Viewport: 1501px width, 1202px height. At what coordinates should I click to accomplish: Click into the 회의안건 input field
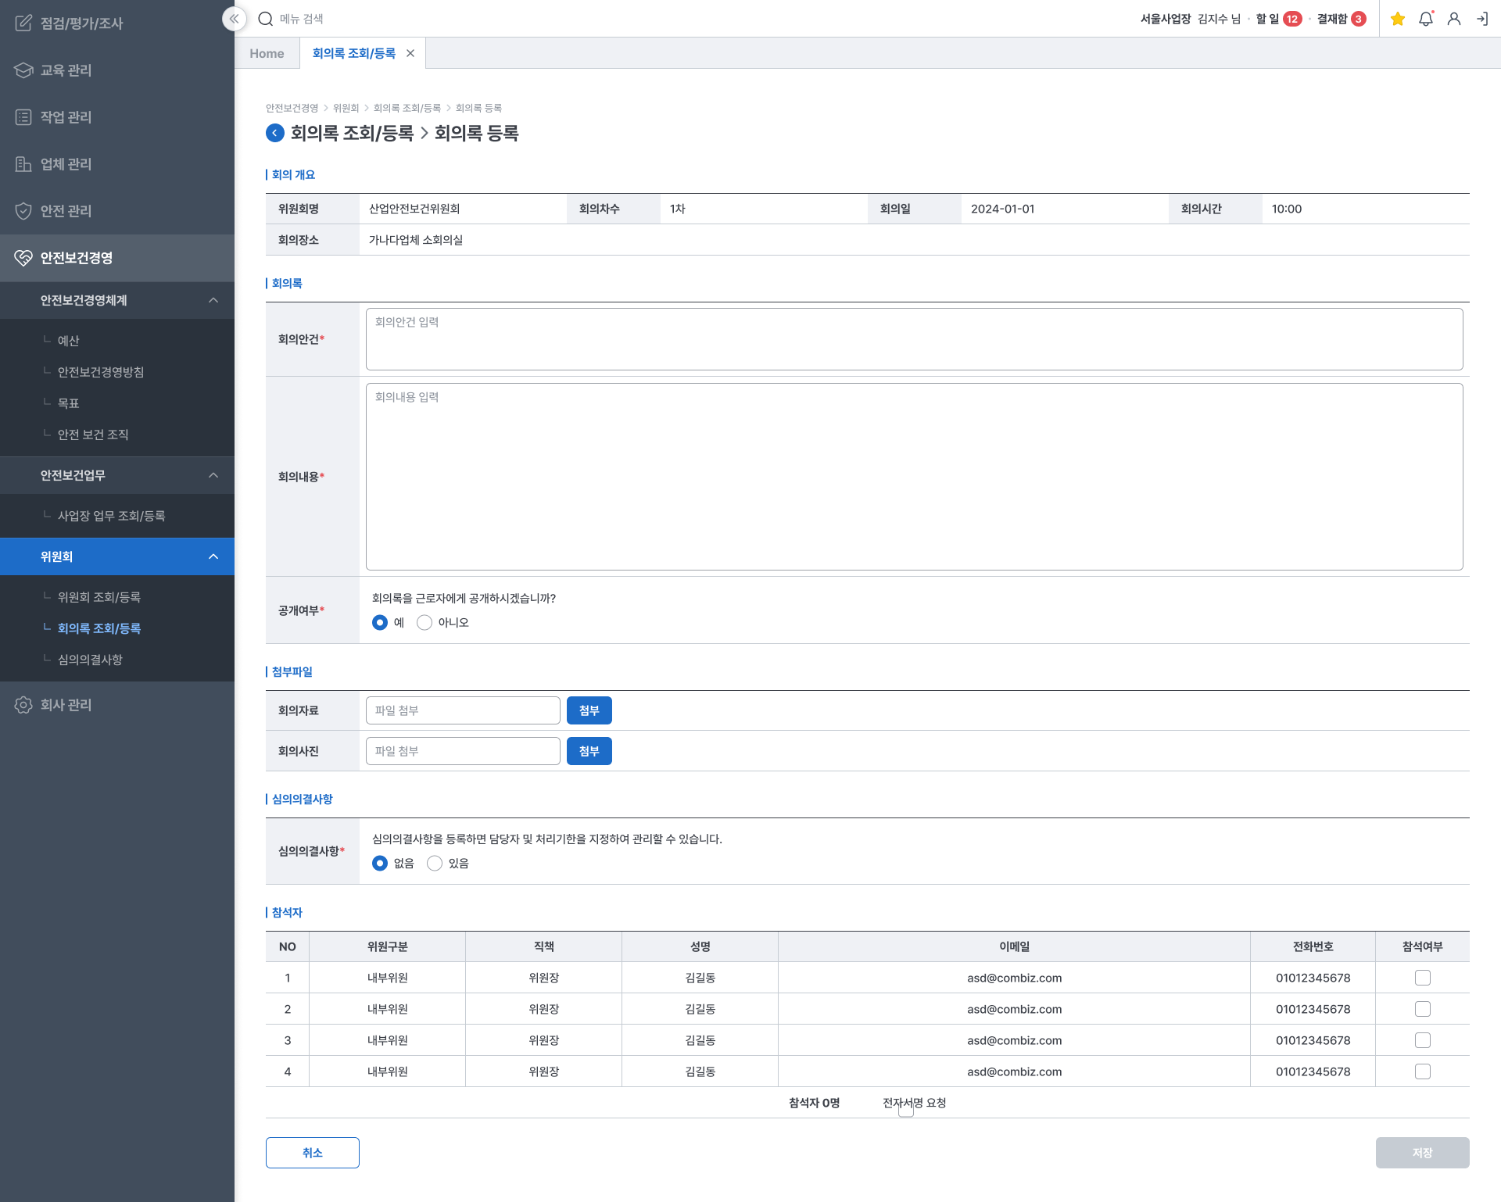[x=914, y=339]
